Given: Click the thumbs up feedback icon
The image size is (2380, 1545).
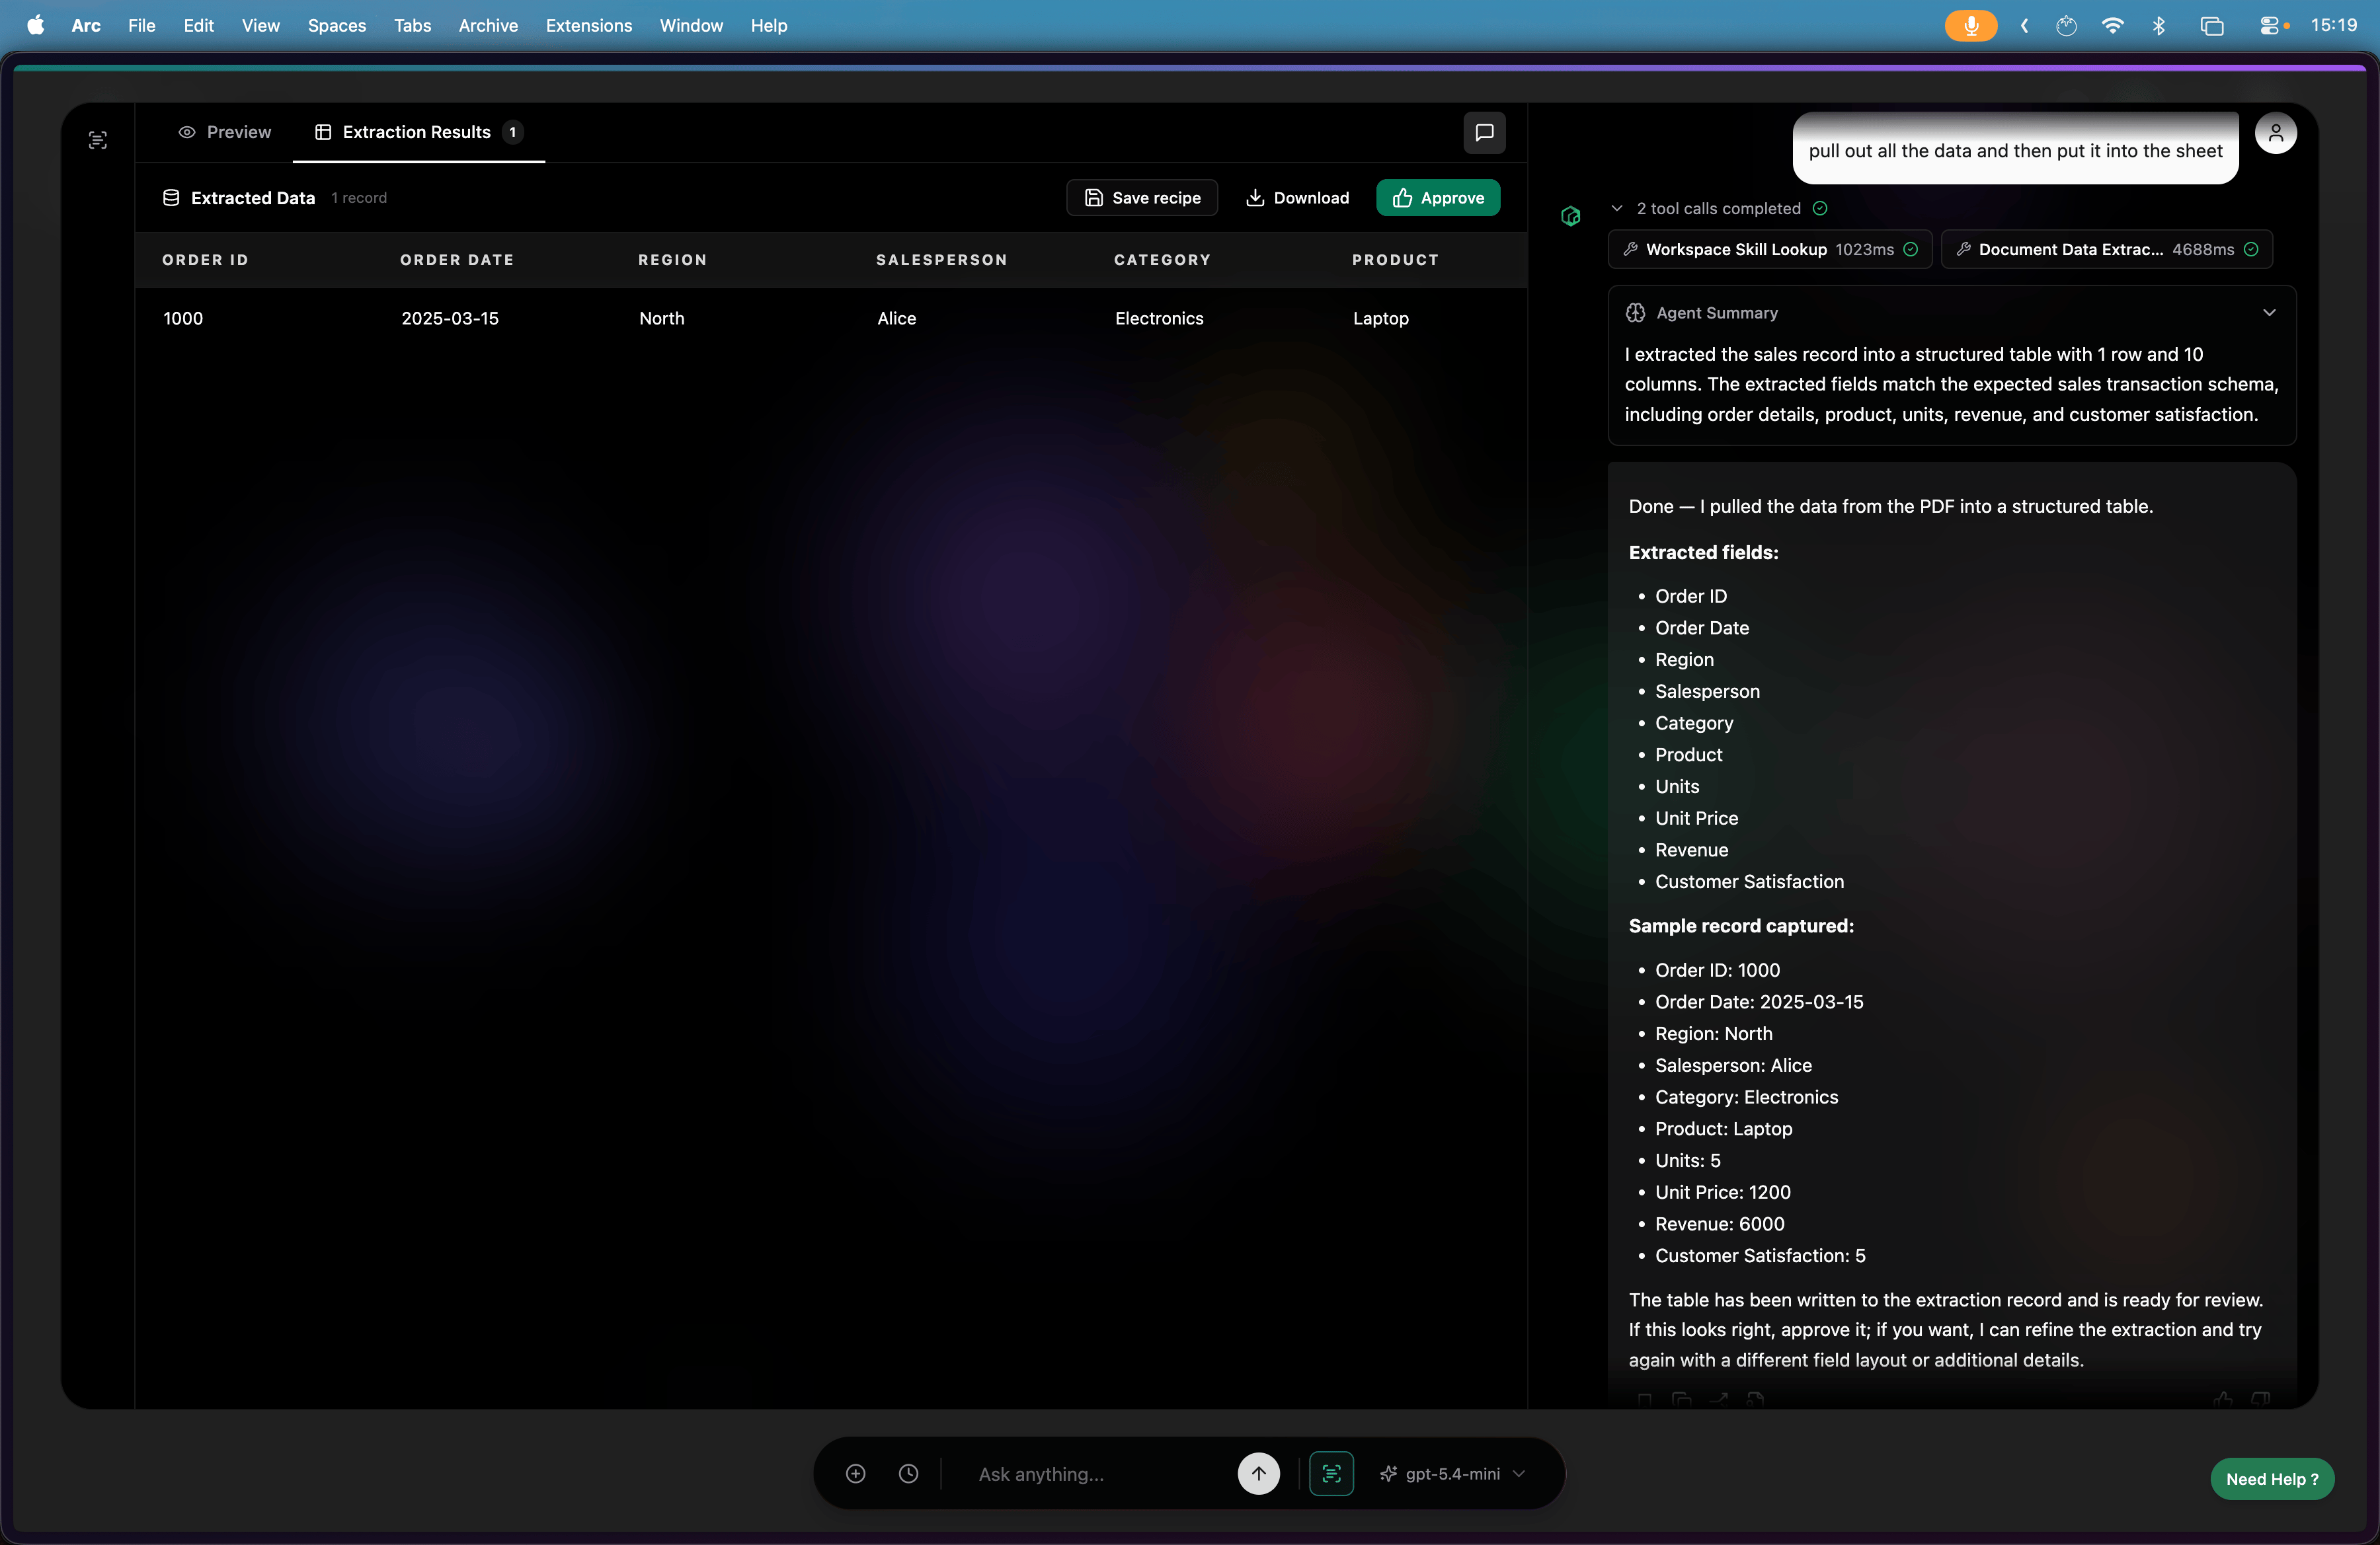Looking at the screenshot, I should tap(2222, 1399).
